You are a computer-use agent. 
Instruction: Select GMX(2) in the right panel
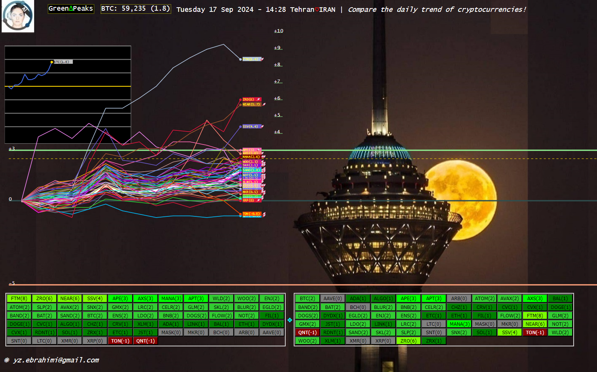click(307, 324)
